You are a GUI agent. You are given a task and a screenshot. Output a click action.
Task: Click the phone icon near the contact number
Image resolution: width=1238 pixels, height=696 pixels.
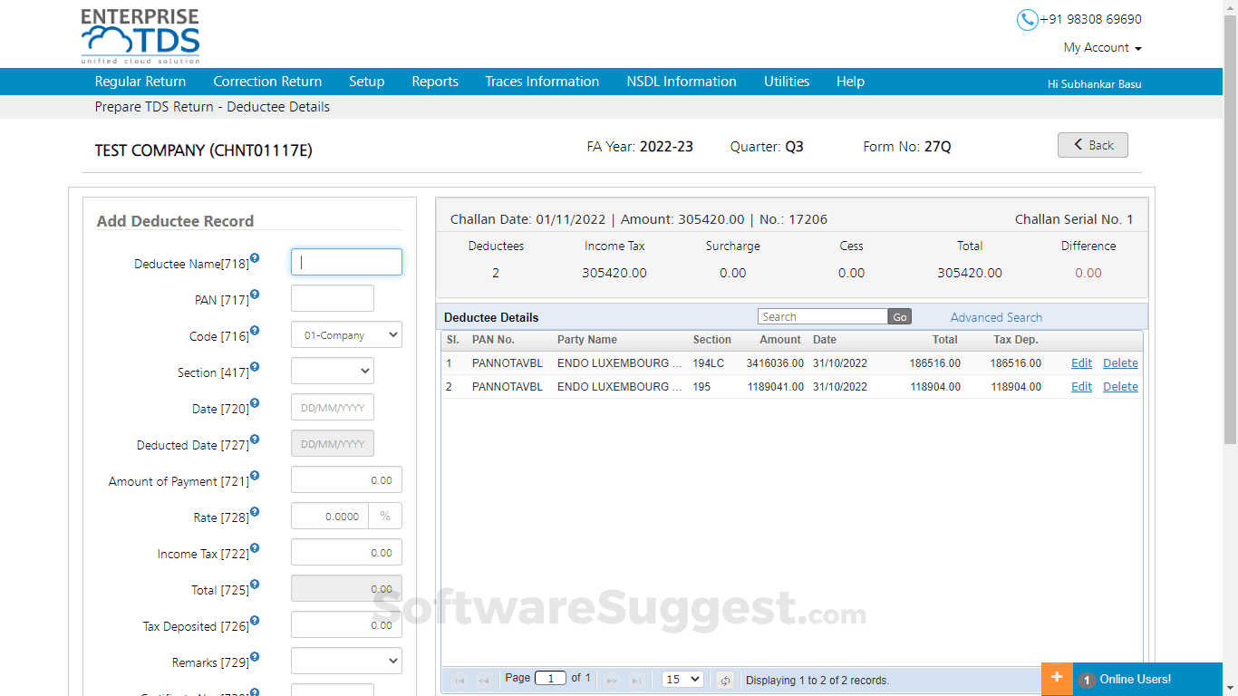[x=1027, y=19]
